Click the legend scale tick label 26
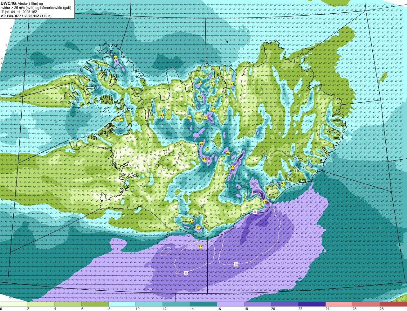This screenshot has height=311, width=407. pos(355,309)
